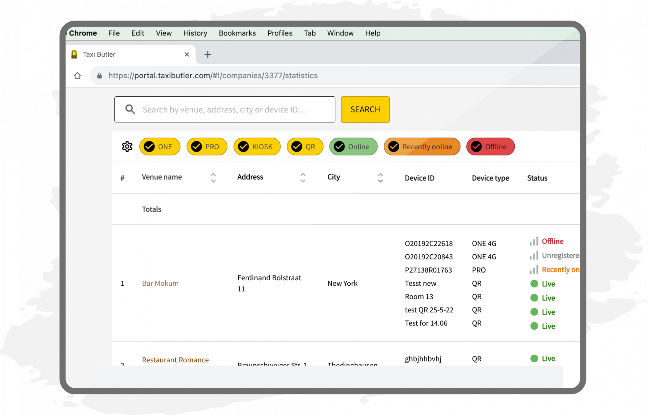Open the settings gear above the table
Image resolution: width=648 pixels, height=415 pixels.
coord(127,147)
